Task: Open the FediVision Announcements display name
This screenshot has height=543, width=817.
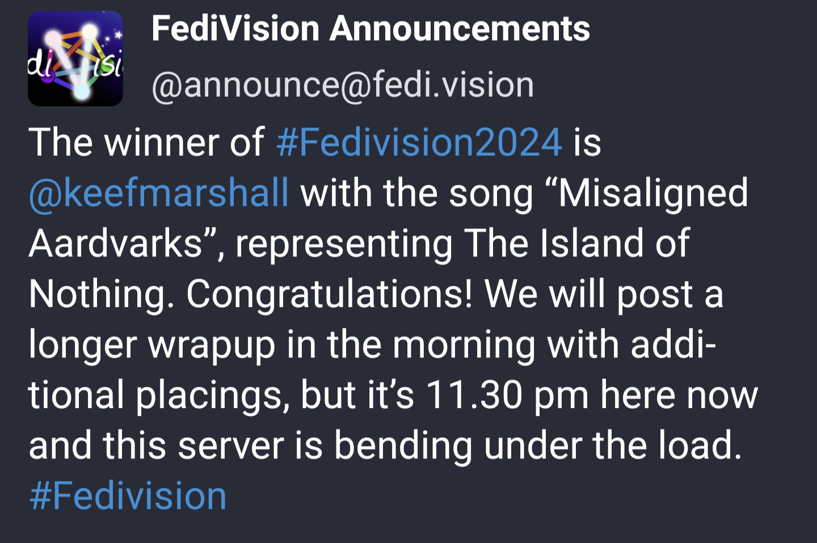Action: 370,28
